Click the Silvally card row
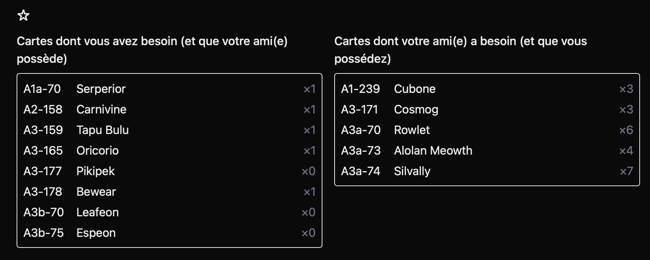The width and height of the screenshot is (650, 260). point(412,171)
